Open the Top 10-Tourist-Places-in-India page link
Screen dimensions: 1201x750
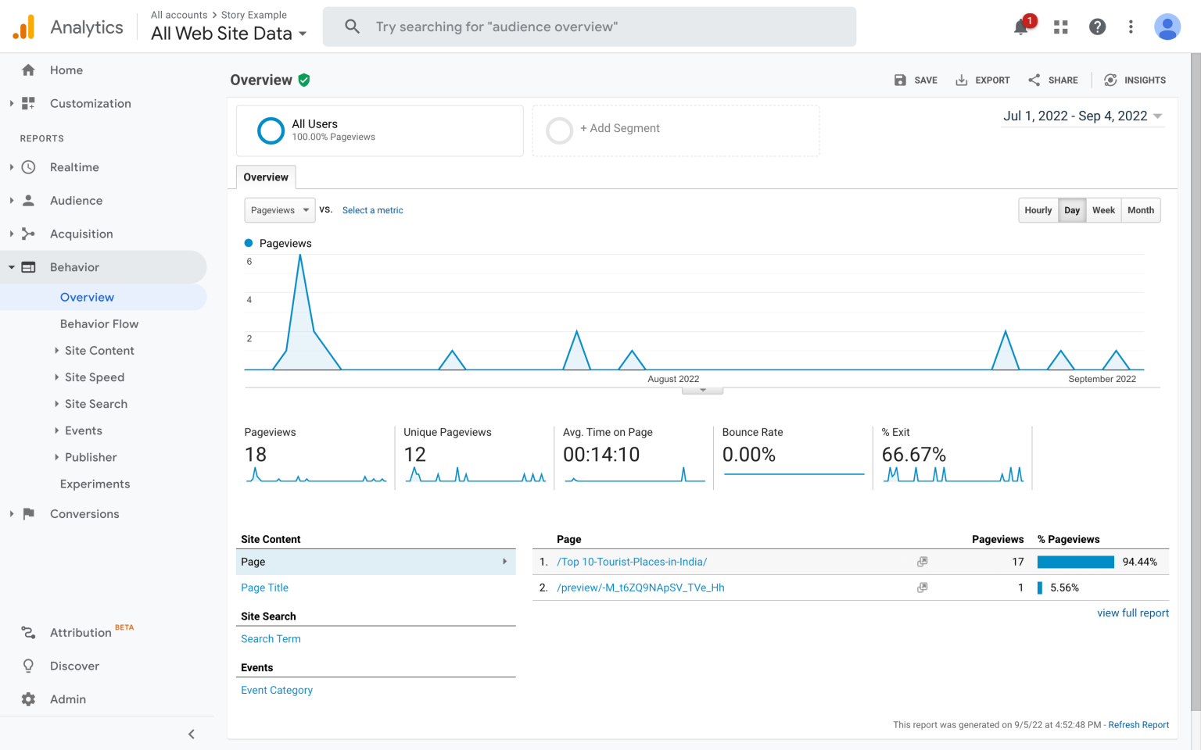(631, 562)
